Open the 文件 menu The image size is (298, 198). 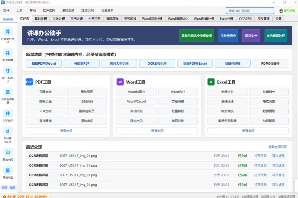point(6,10)
